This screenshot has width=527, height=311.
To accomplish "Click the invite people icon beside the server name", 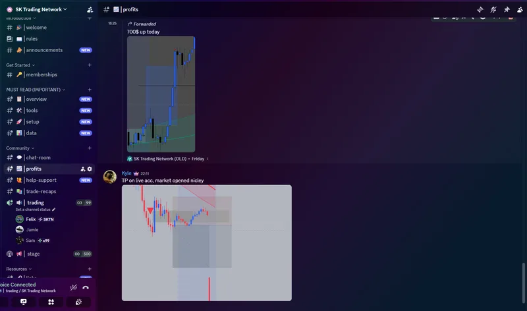I will point(90,9).
